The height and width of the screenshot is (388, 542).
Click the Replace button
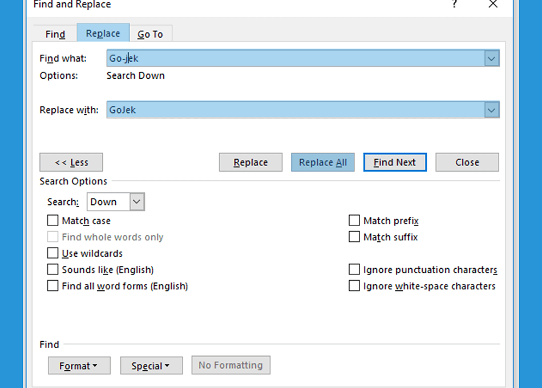click(x=250, y=162)
